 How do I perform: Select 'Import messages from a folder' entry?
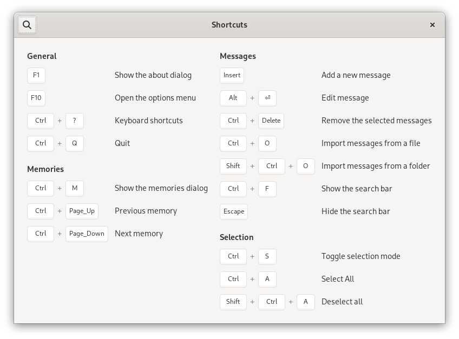(326, 166)
